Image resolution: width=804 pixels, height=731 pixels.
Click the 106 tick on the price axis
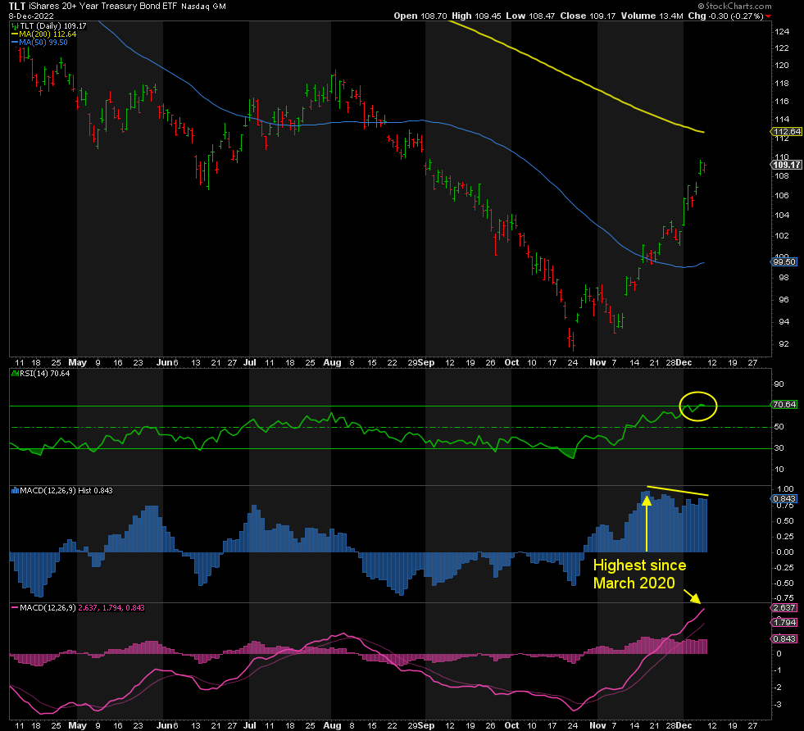(x=782, y=195)
